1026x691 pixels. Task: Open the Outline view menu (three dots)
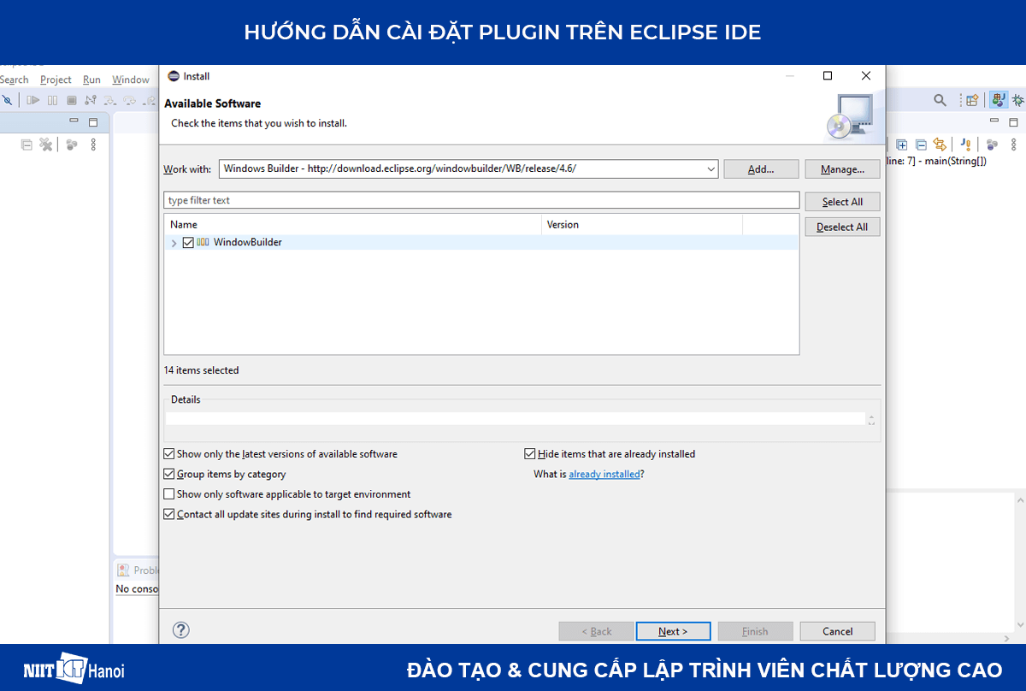click(x=1013, y=145)
